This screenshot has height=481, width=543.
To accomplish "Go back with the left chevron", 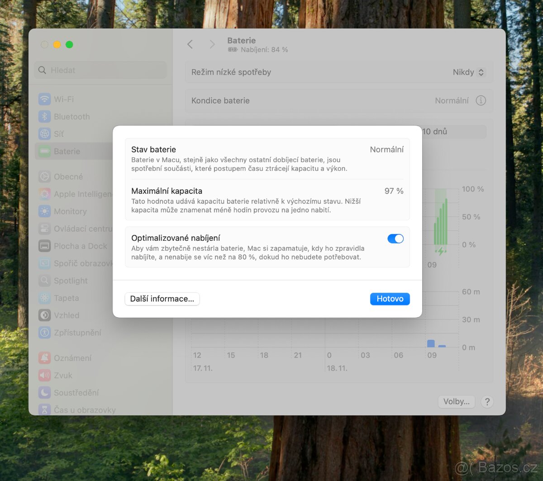I will pos(190,44).
